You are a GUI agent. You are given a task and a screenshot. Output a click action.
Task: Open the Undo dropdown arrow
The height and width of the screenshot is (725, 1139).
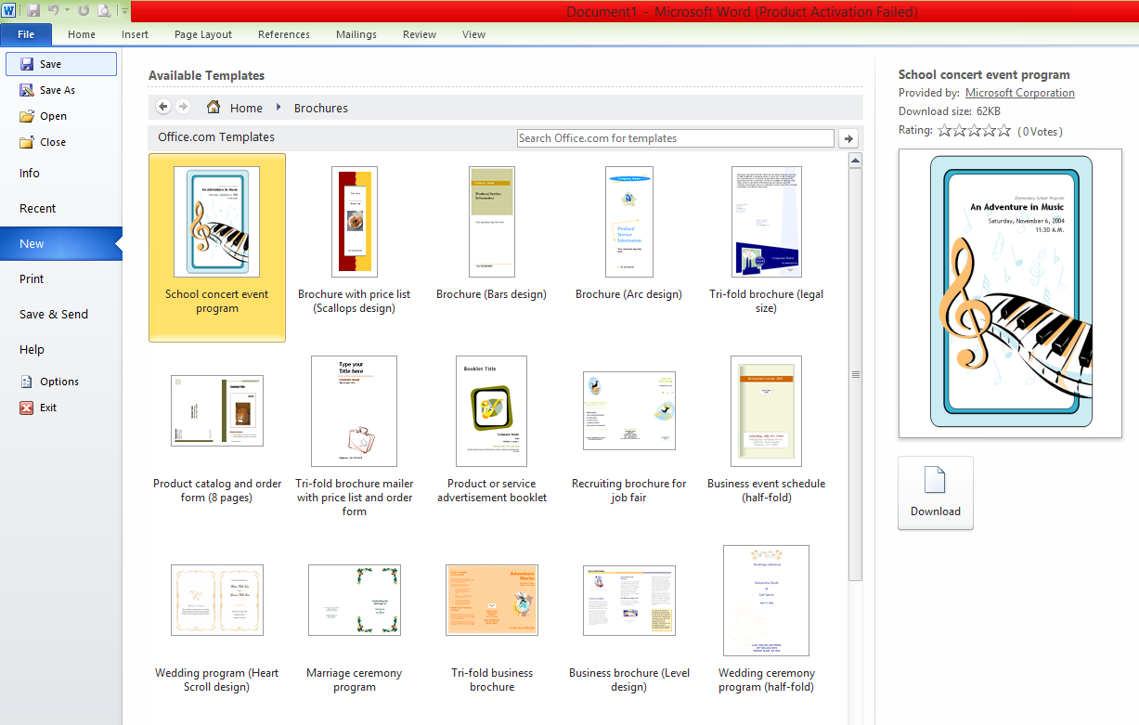tap(67, 10)
